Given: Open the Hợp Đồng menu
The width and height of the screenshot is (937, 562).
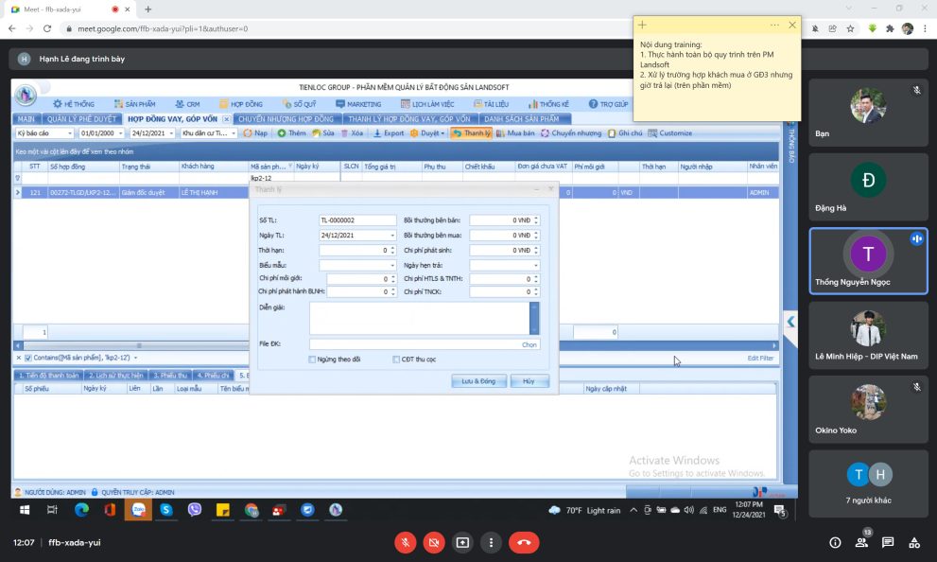Looking at the screenshot, I should 241,104.
